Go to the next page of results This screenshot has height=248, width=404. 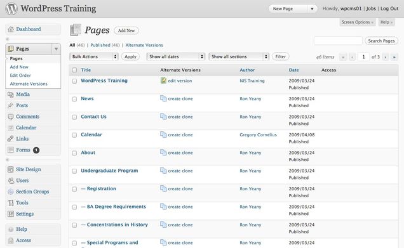[385, 57]
